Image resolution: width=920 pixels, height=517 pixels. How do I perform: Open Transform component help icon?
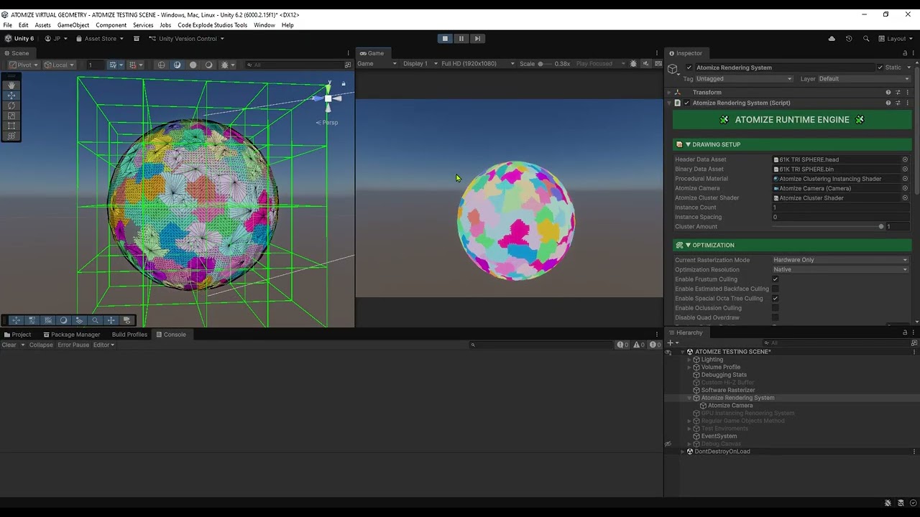888,92
